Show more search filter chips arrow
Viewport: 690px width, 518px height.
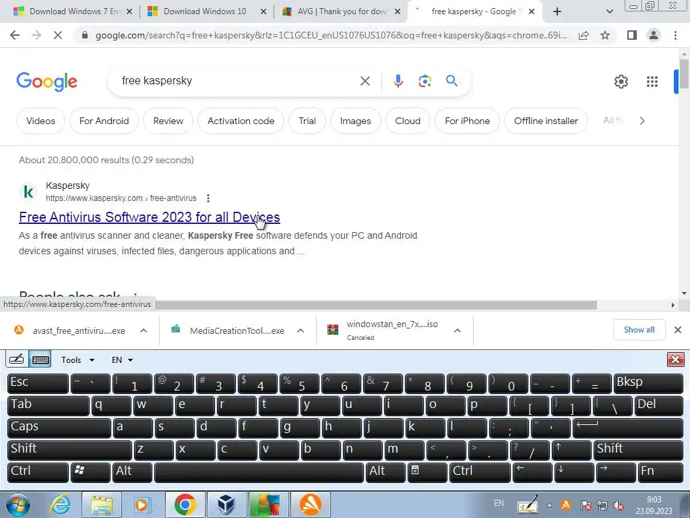(x=642, y=121)
